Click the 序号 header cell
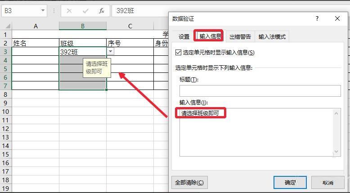 [130, 43]
